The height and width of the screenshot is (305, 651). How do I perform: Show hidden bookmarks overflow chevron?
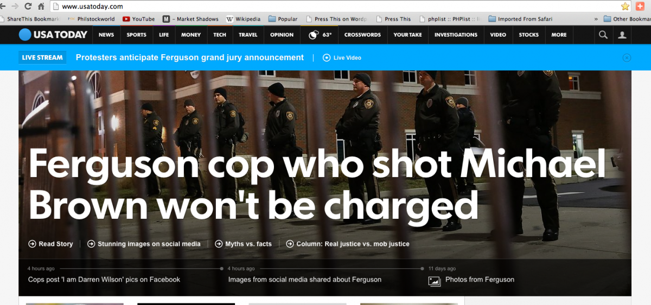pos(596,19)
